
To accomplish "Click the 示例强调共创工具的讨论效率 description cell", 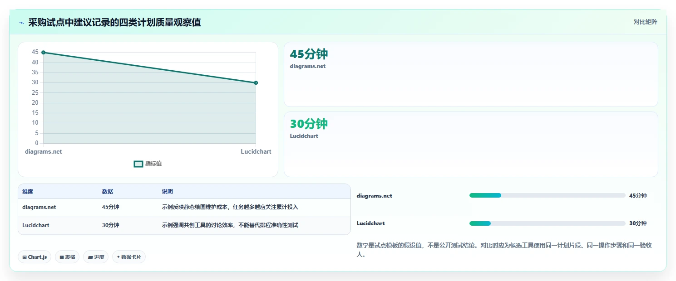I will pyautogui.click(x=230, y=225).
